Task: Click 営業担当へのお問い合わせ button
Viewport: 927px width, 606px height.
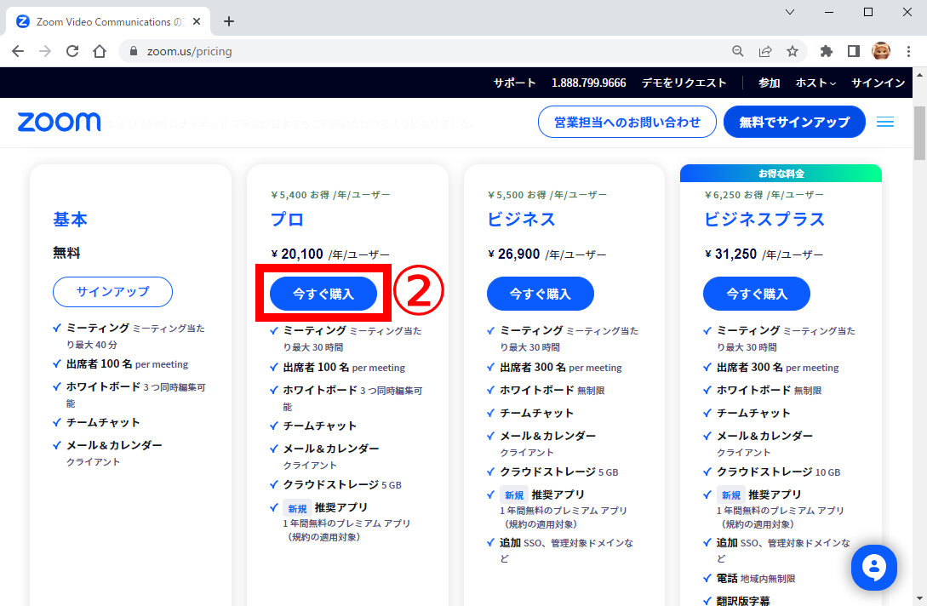Action: (x=627, y=122)
